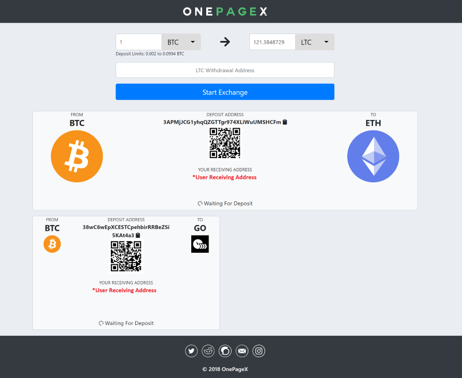Click the large Bitcoin logo in the BTC to ETH card
Screen dimensions: 462x378
[77, 156]
